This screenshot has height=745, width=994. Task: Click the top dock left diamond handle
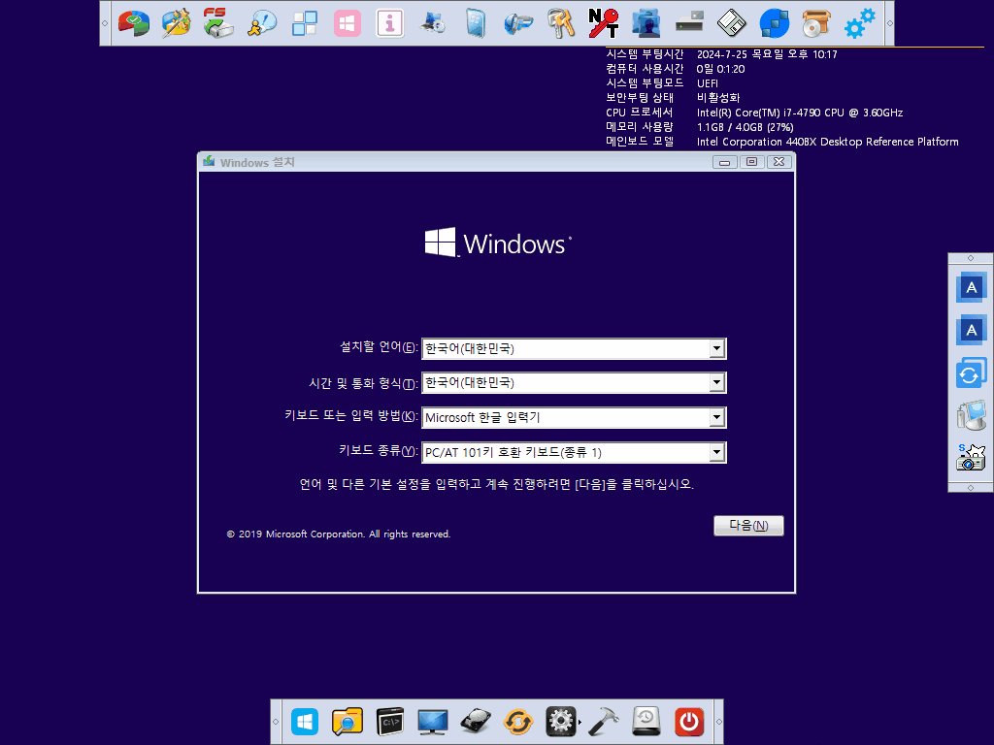[x=105, y=23]
